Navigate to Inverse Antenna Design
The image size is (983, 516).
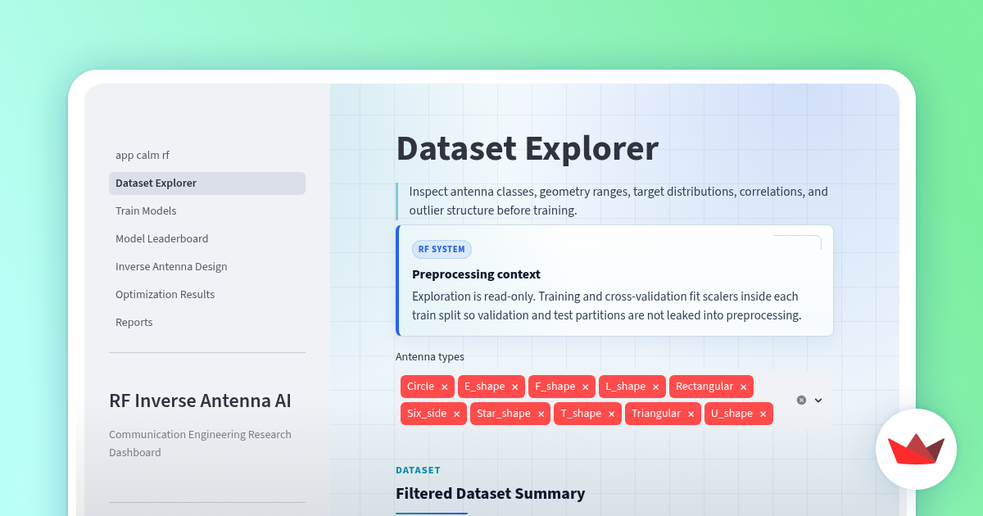pyautogui.click(x=206, y=267)
